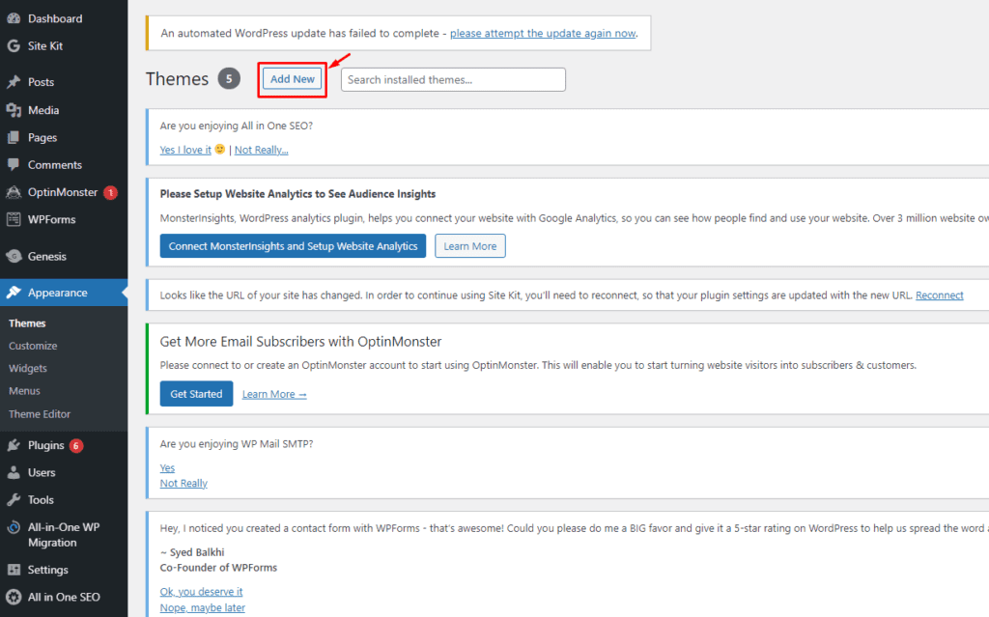The image size is (989, 617).
Task: Open the Users menu item
Action: pyautogui.click(x=41, y=472)
